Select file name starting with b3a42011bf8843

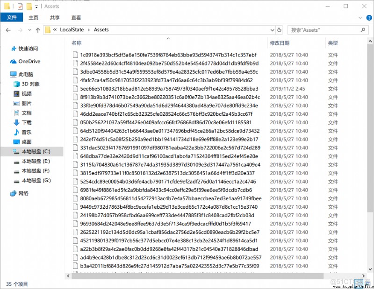pos(170,266)
